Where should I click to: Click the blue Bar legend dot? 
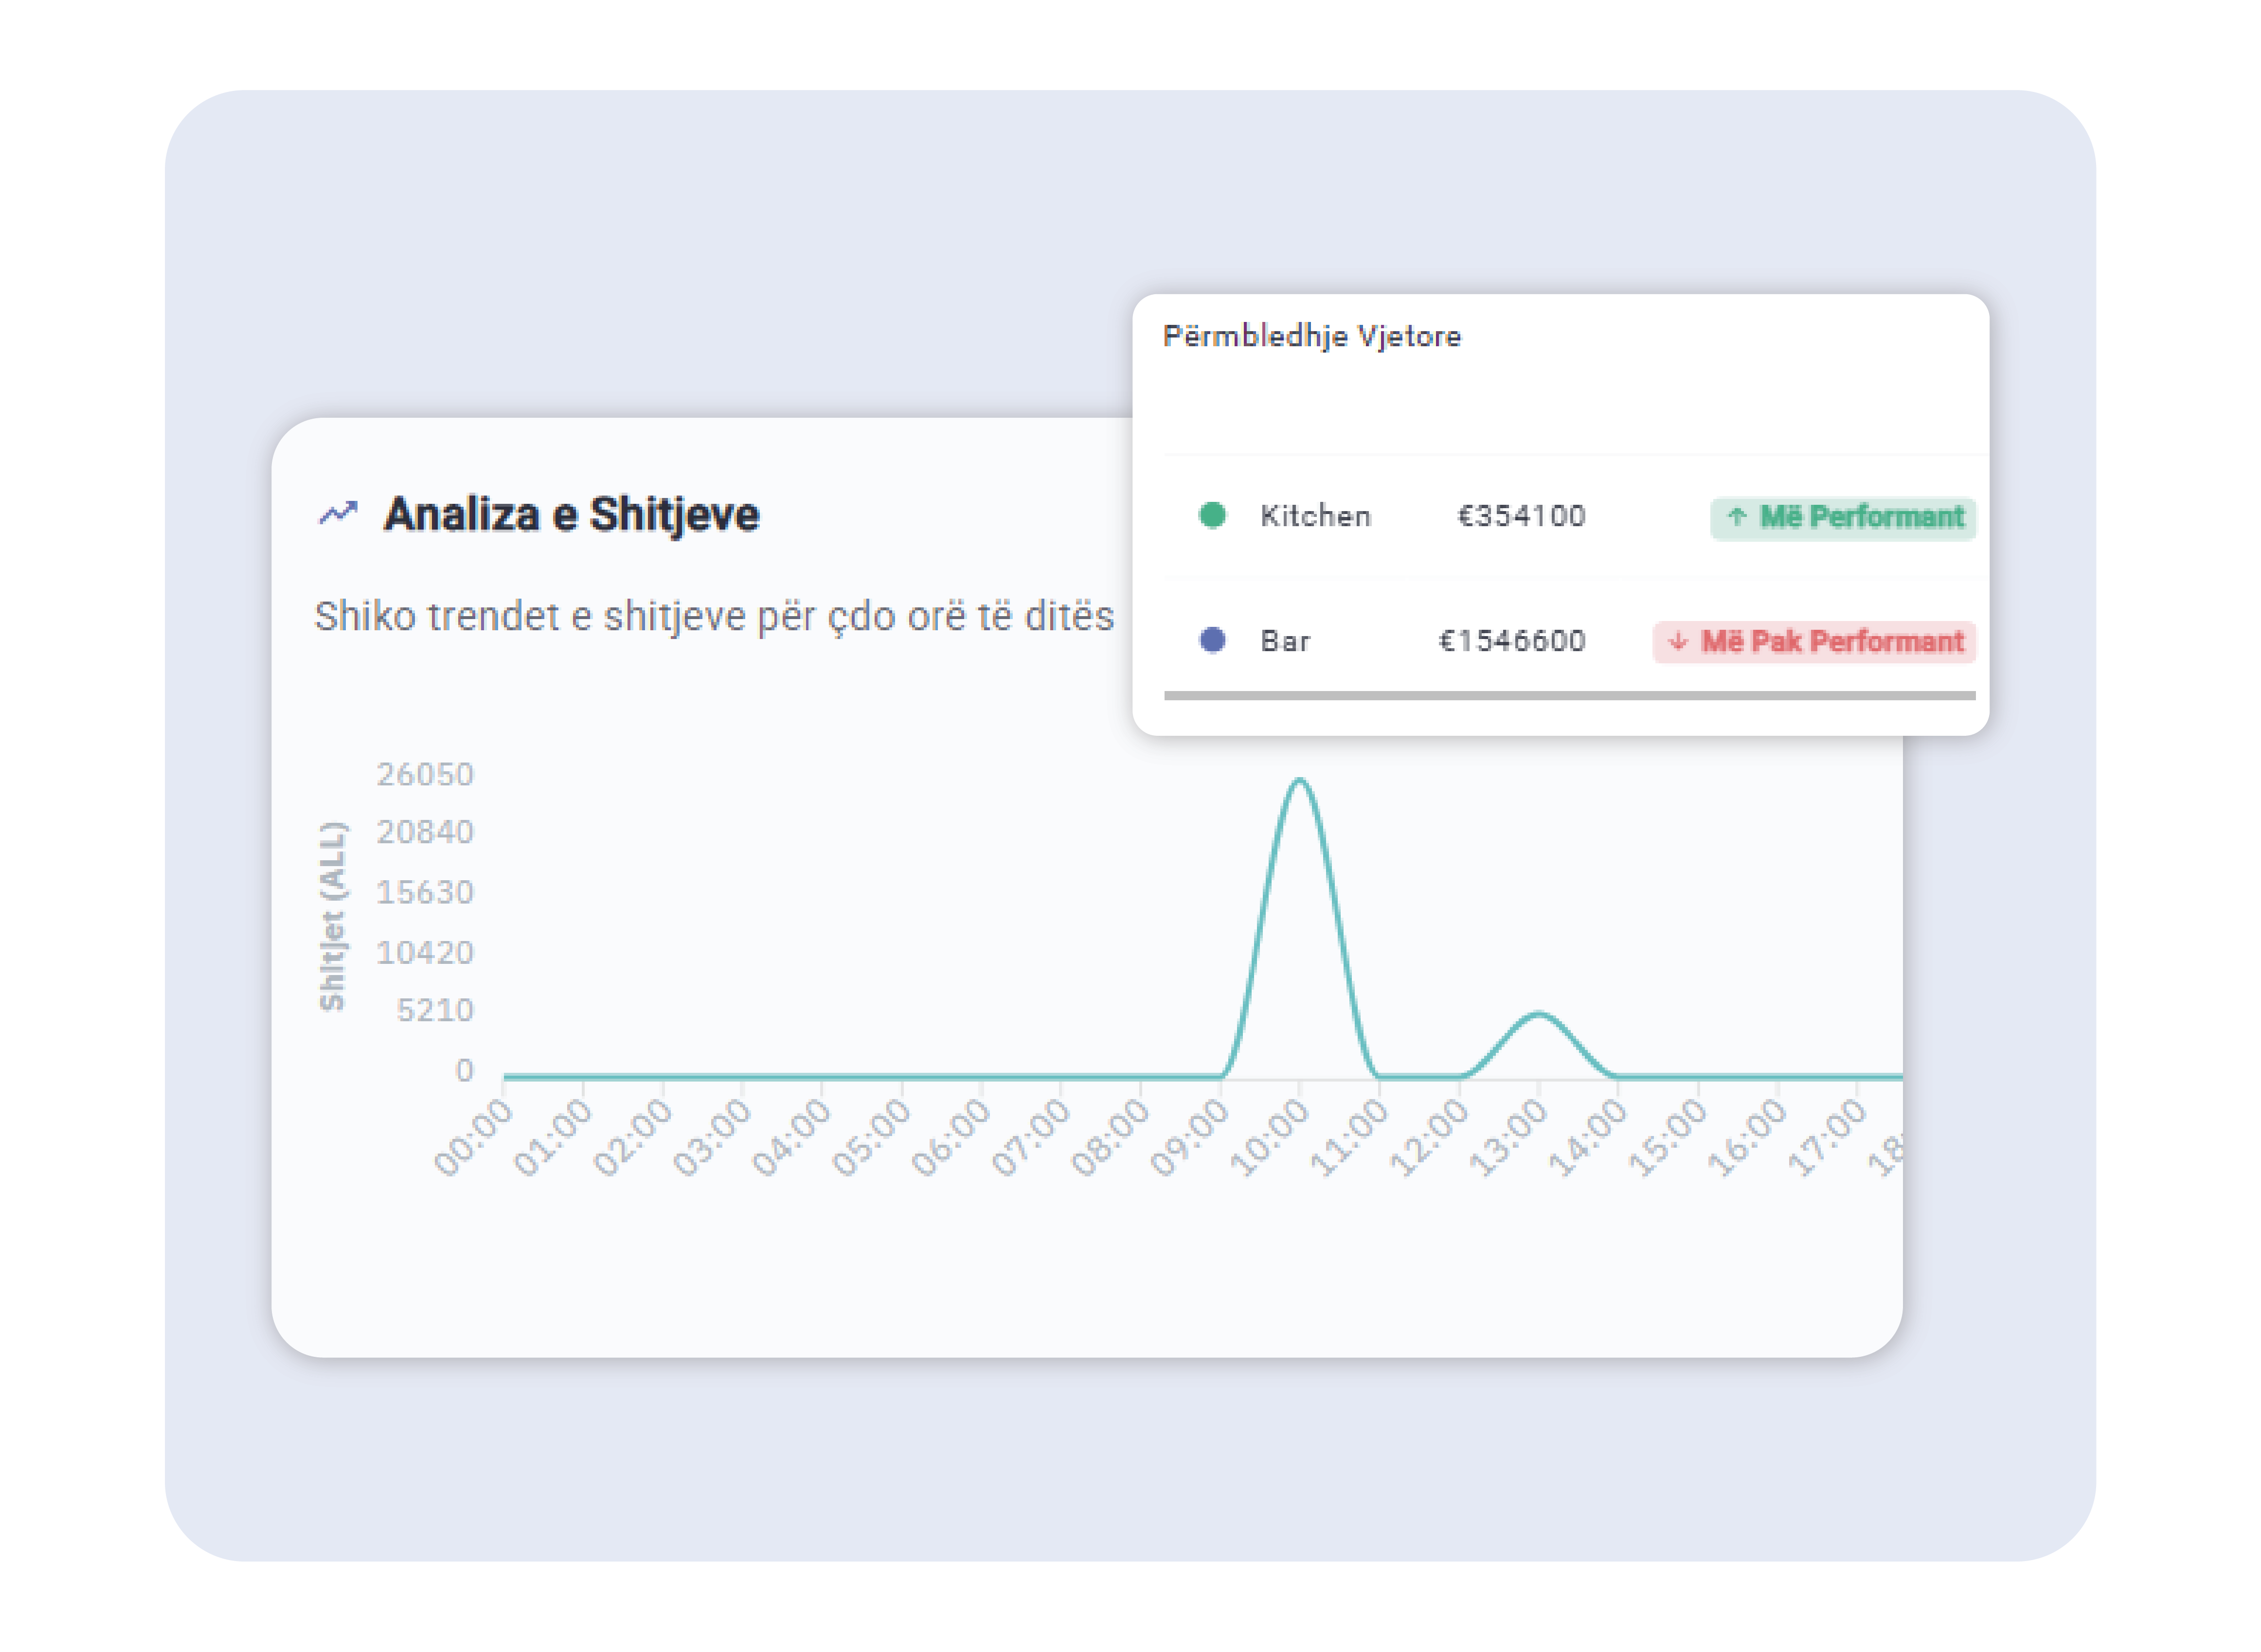click(x=1212, y=640)
